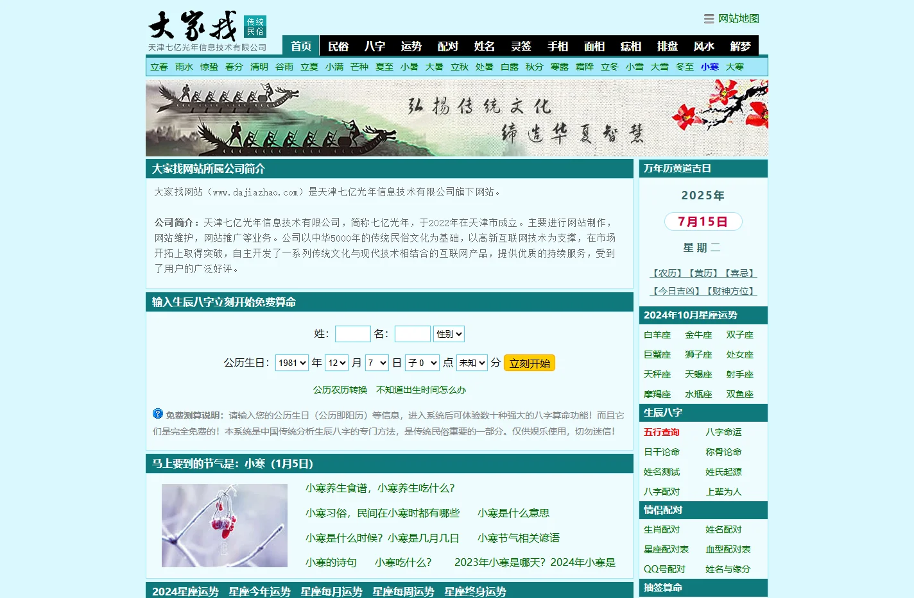The height and width of the screenshot is (598, 914).
Task: Open the 灵签 navigation tab
Action: 521,46
